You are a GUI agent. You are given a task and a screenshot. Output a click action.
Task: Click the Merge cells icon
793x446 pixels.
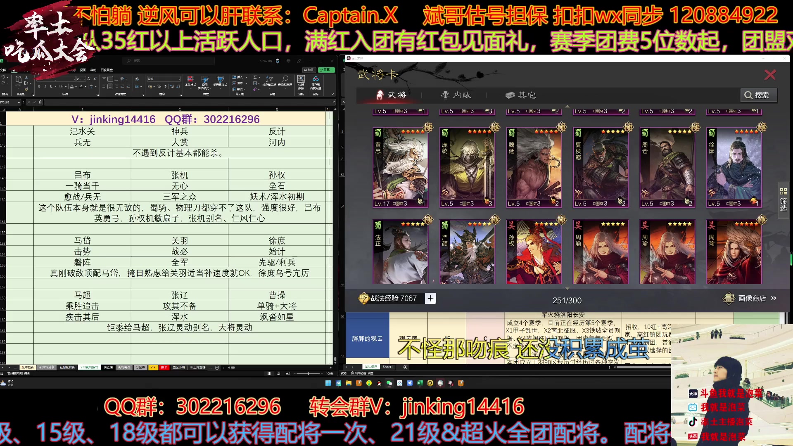[x=137, y=86]
